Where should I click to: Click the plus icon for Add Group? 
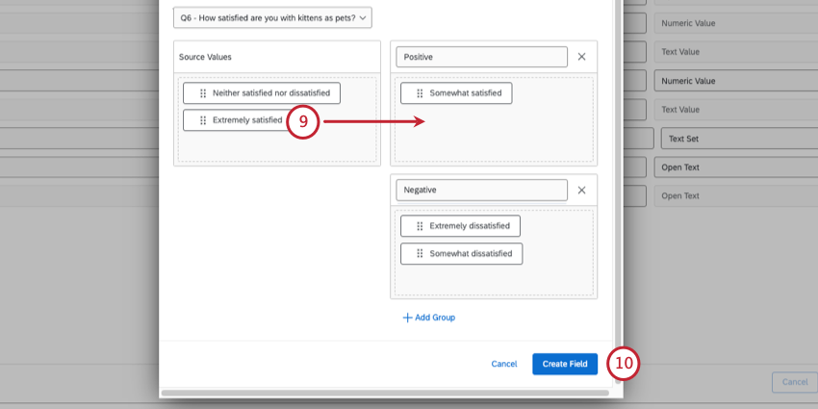(407, 318)
